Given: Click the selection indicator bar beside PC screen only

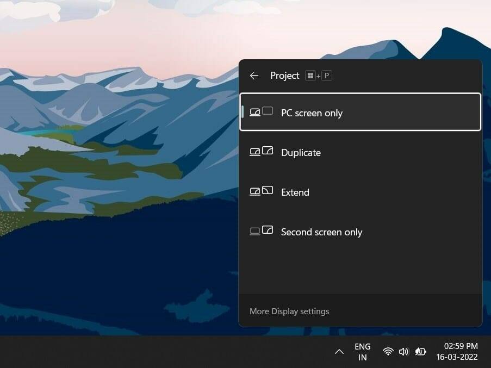Looking at the screenshot, I should (243, 112).
